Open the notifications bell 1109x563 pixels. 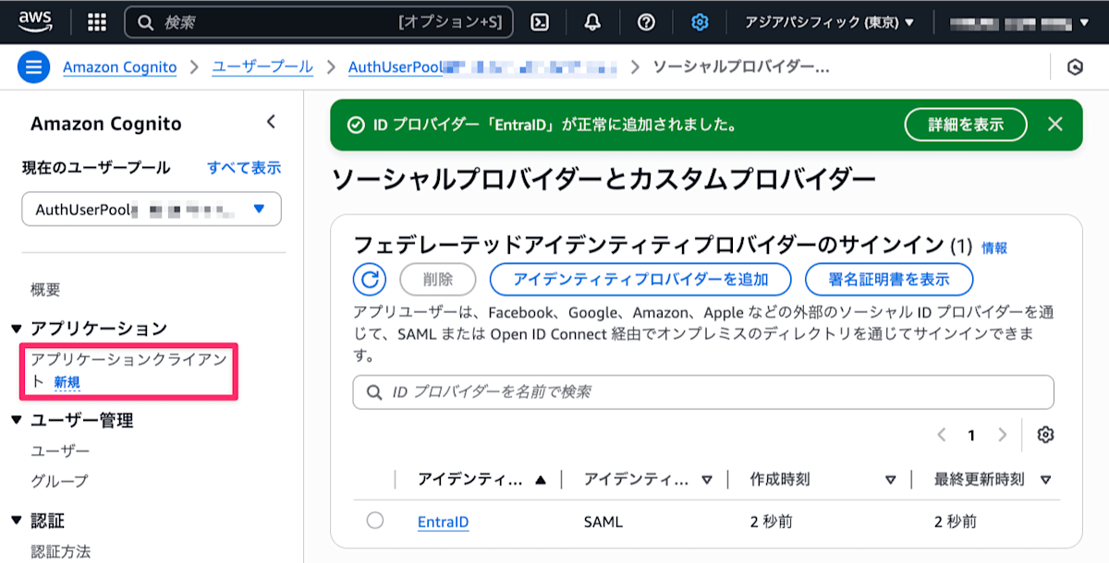(593, 22)
